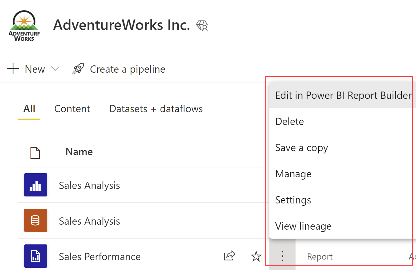Share the Sales Performance report
The image size is (416, 270).
(229, 256)
